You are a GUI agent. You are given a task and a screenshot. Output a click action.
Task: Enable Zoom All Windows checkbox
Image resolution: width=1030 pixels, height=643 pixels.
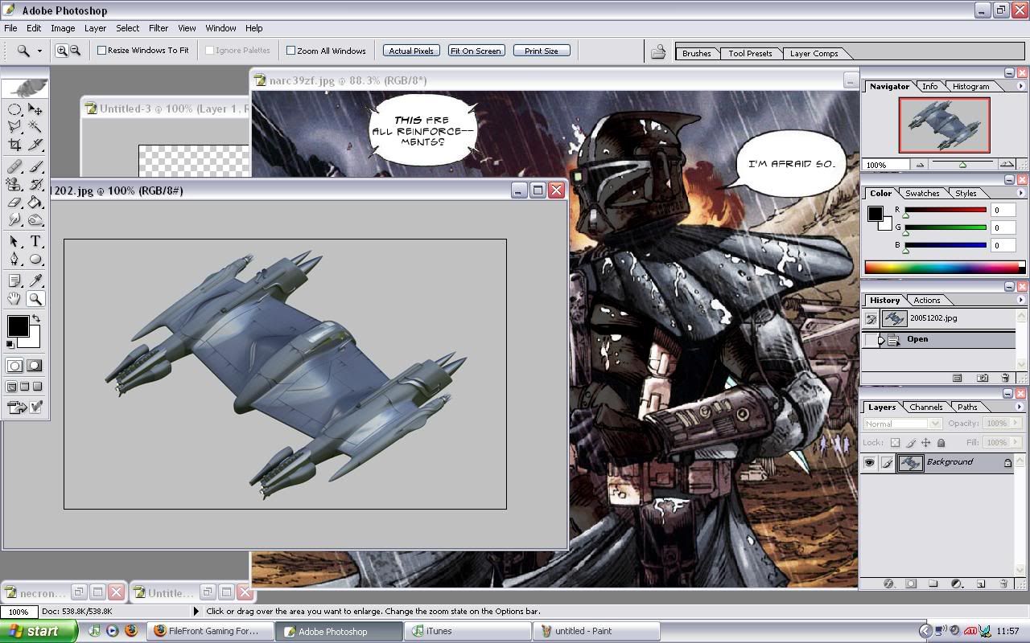pos(291,50)
